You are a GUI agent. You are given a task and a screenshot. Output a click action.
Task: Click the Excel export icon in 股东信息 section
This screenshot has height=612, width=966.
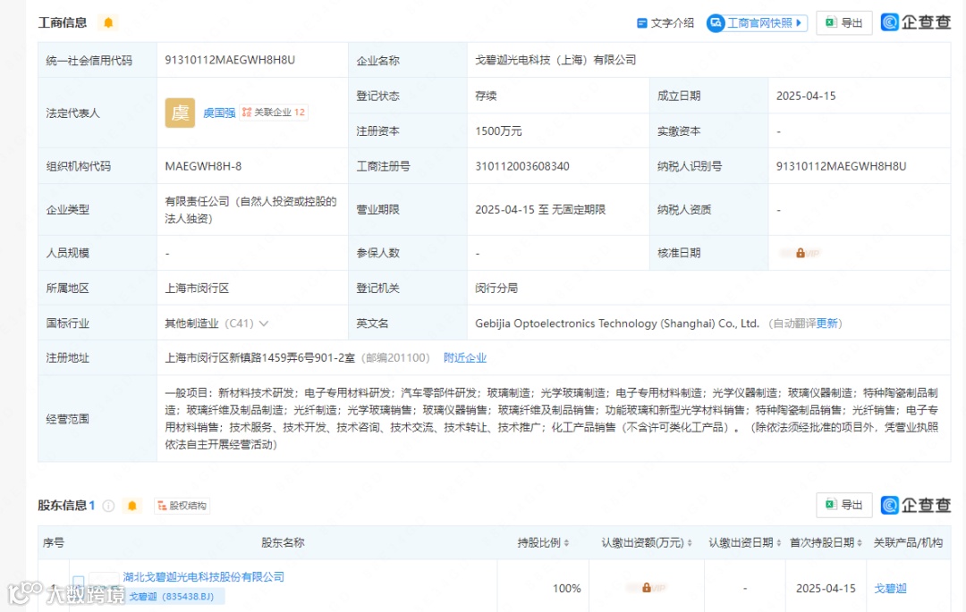click(831, 505)
